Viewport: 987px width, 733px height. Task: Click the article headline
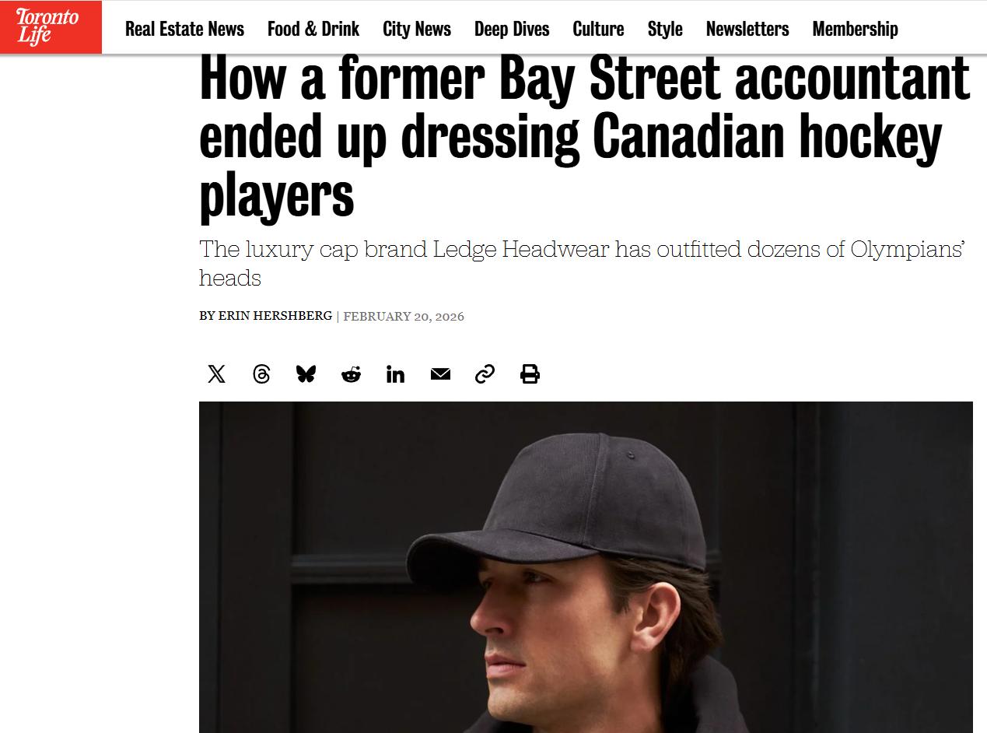click(x=583, y=136)
